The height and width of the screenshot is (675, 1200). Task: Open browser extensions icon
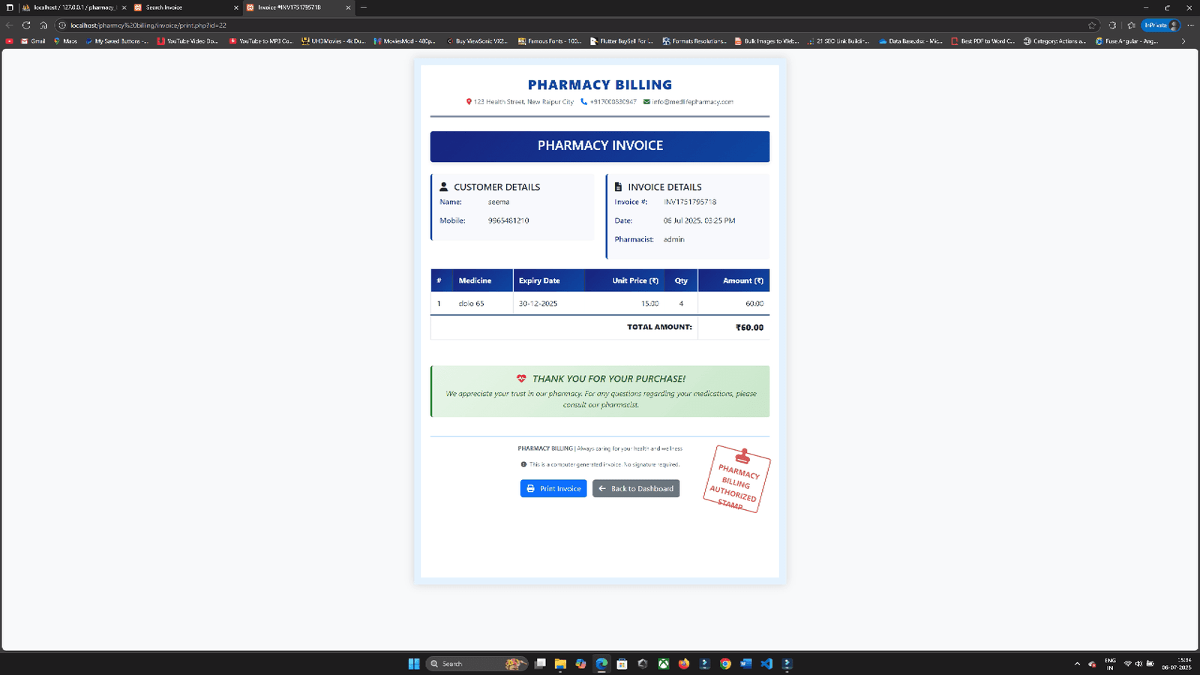point(1112,25)
